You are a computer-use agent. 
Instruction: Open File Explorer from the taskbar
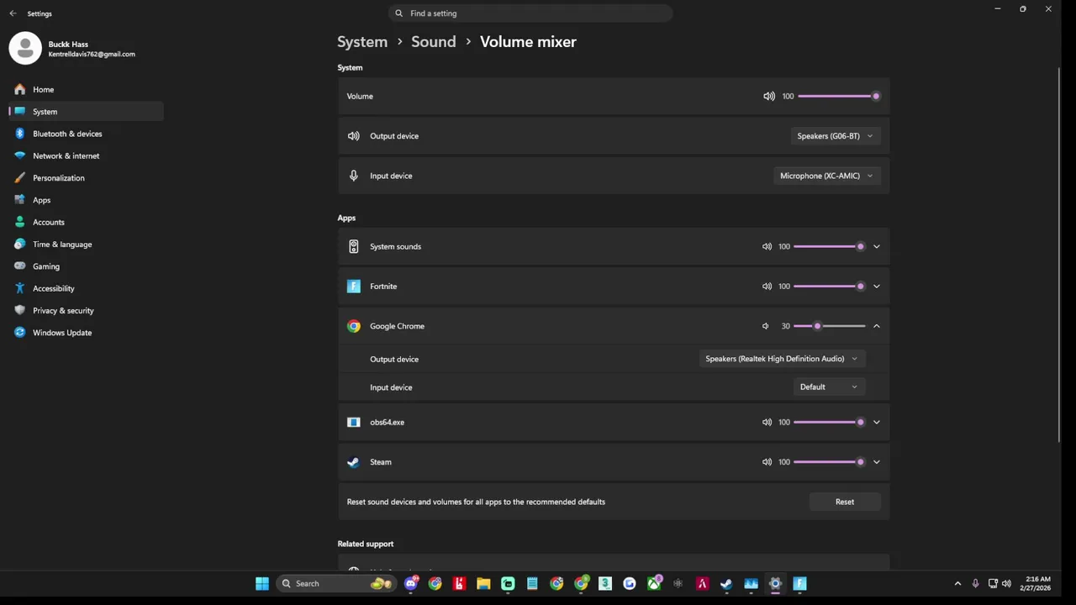click(x=483, y=583)
